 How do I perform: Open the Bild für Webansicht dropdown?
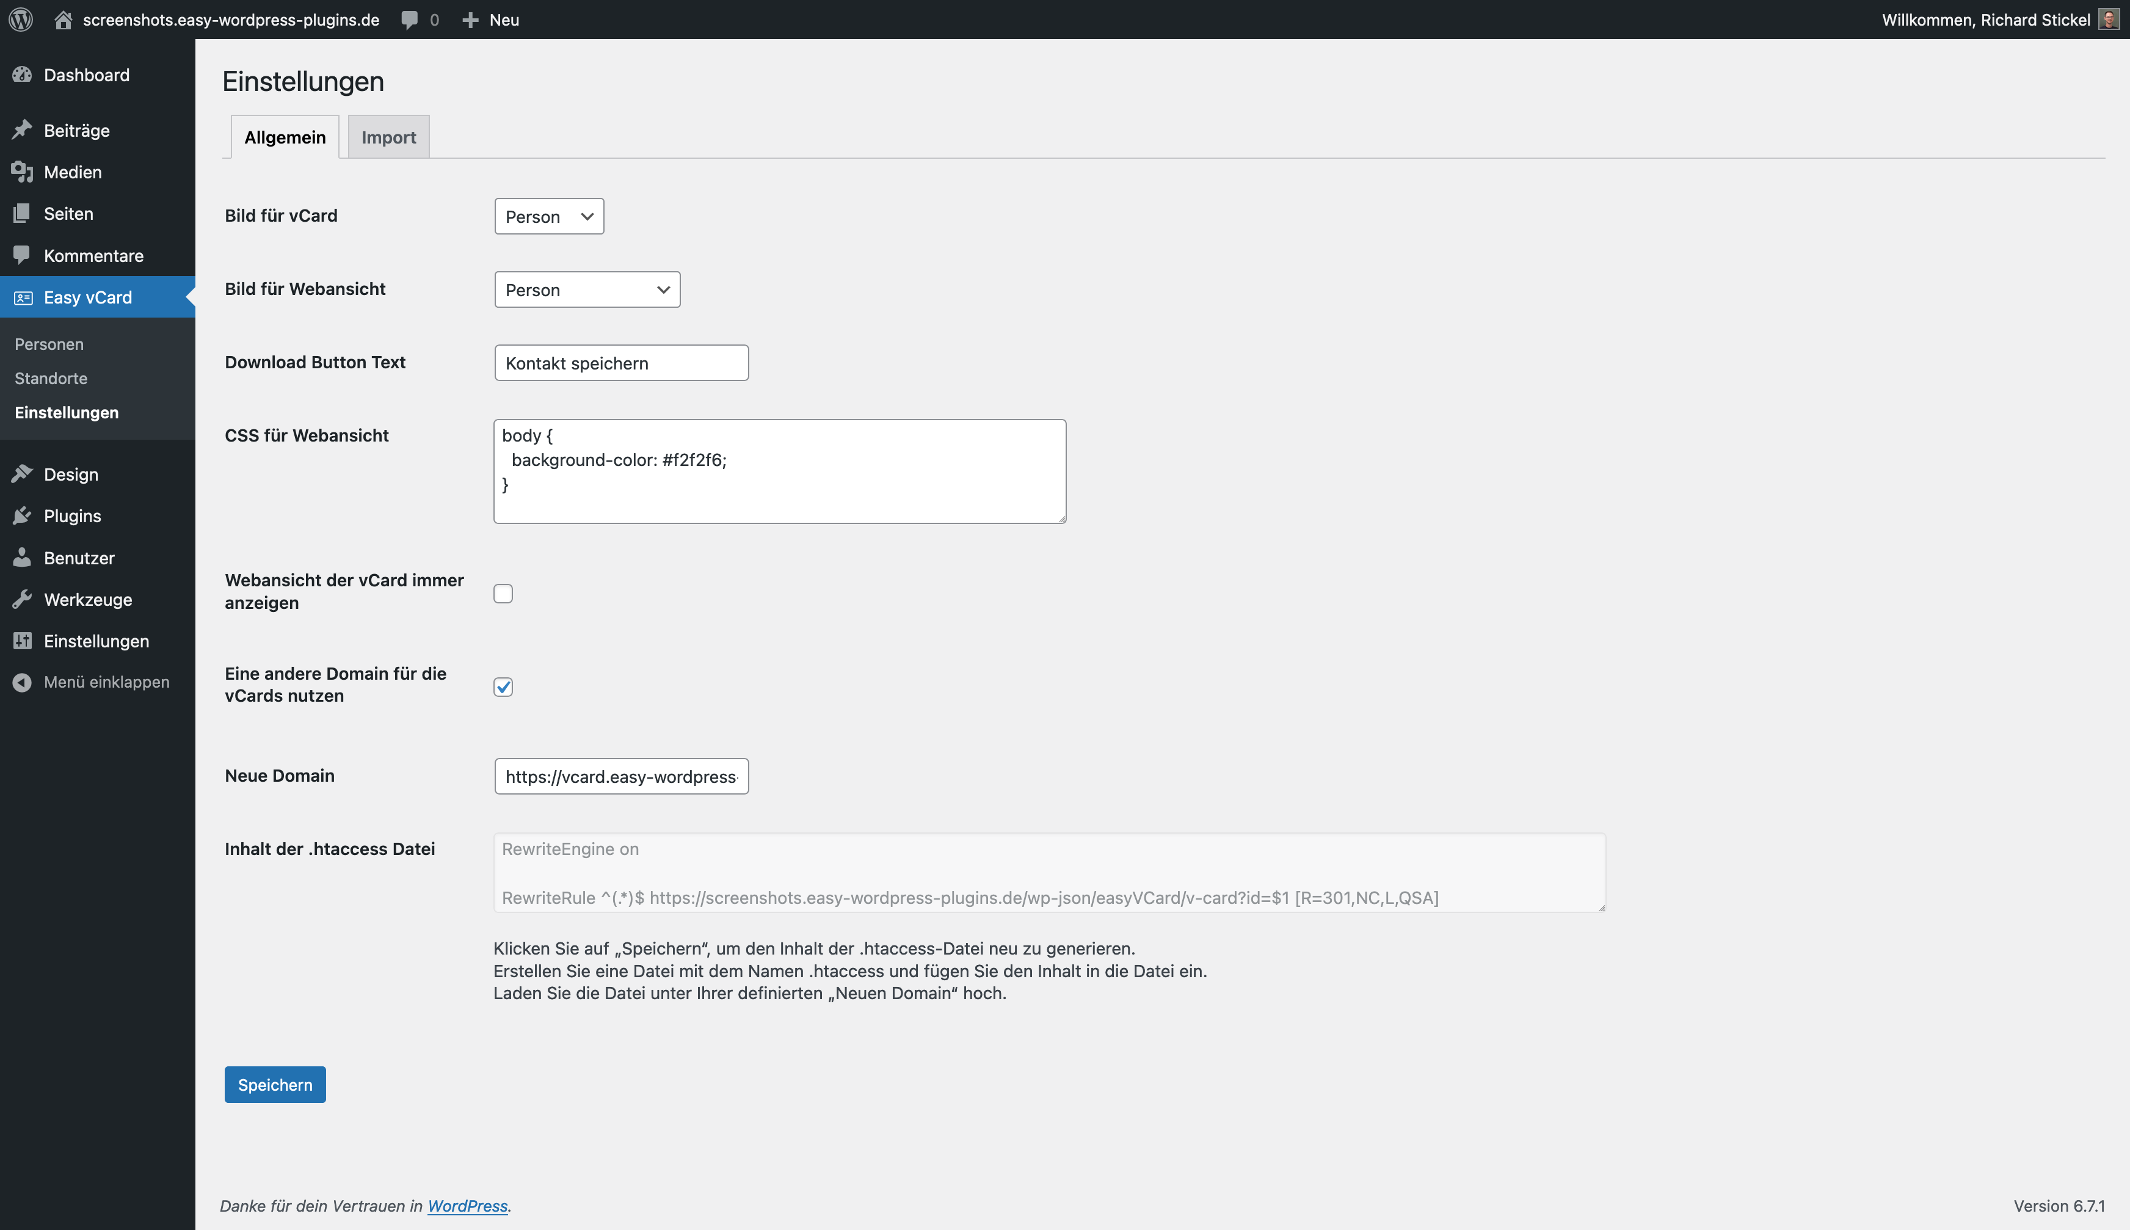[587, 289]
